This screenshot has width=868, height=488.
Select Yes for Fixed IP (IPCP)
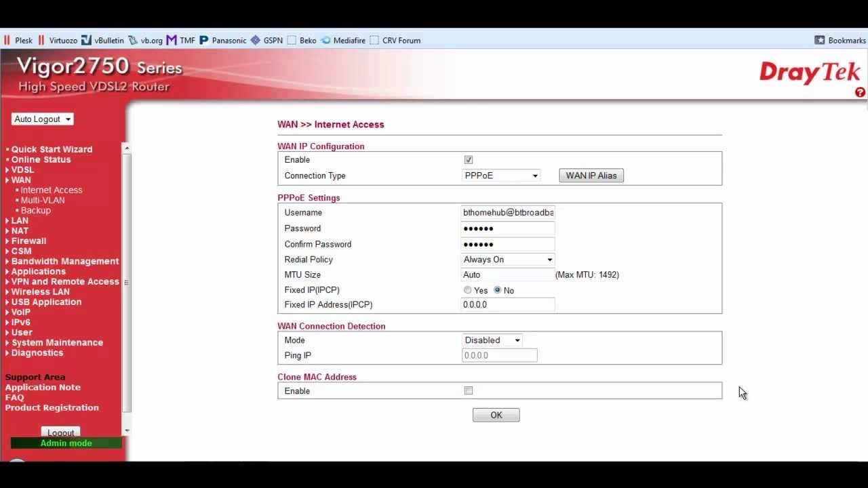coord(467,290)
